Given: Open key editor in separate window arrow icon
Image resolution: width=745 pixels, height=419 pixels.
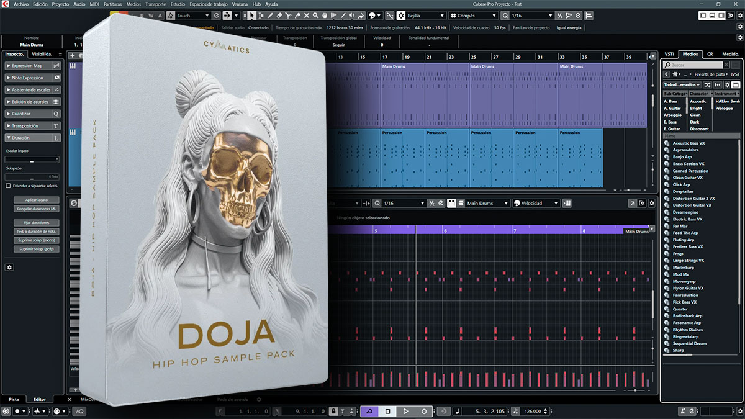Looking at the screenshot, I should click(632, 203).
